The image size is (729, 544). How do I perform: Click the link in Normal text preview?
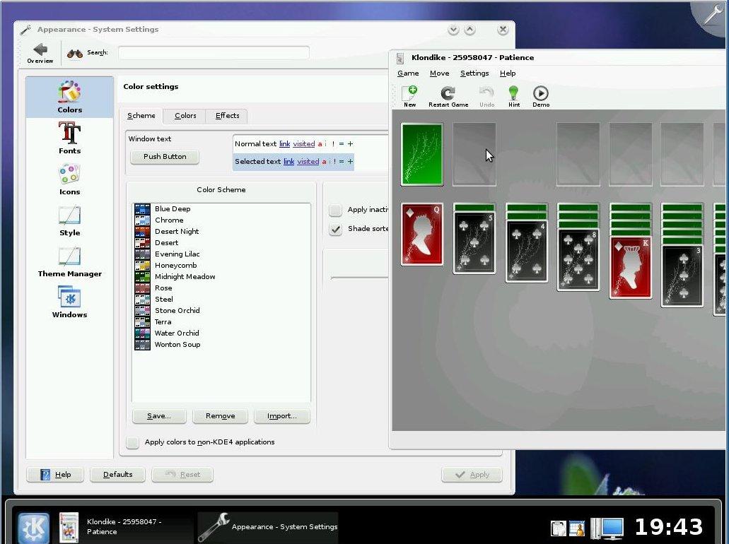pos(284,144)
